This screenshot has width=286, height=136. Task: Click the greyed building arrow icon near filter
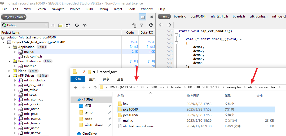tap(134, 25)
